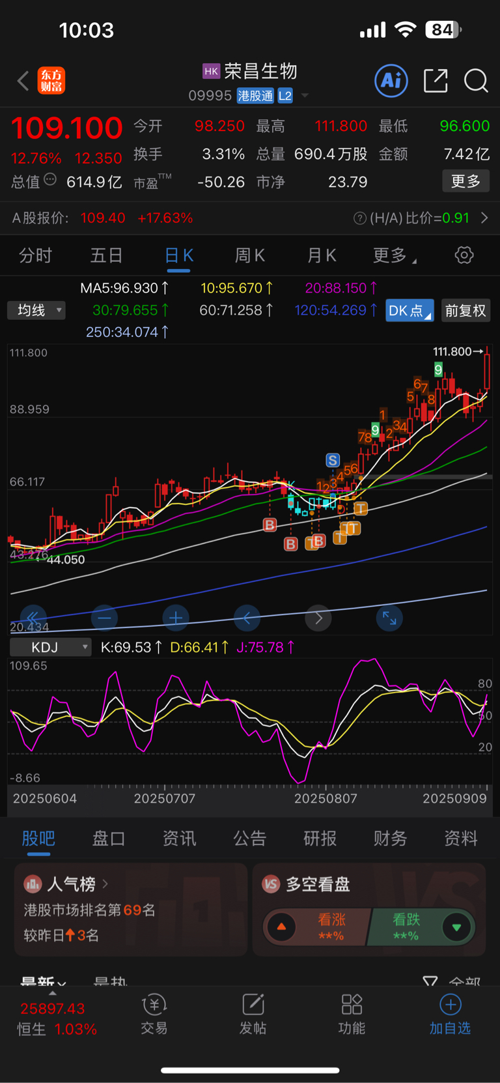Expand A股报价 row chevron
Viewport: 500px width, 1083px height.
[484, 218]
